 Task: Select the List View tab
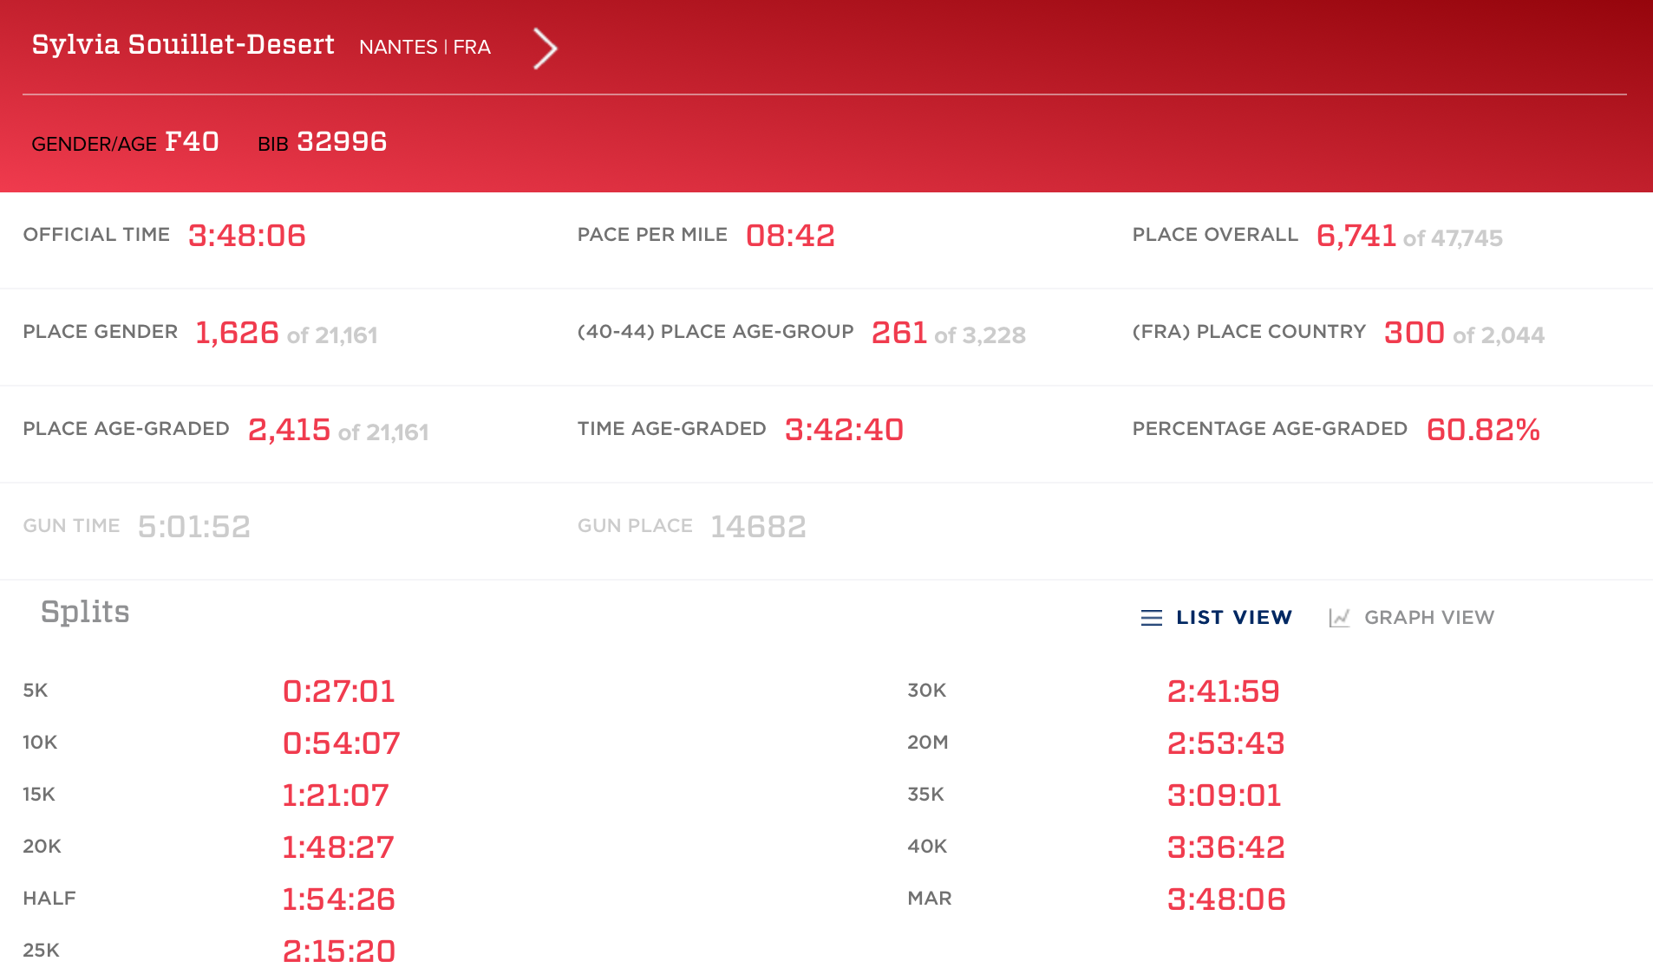(1233, 618)
